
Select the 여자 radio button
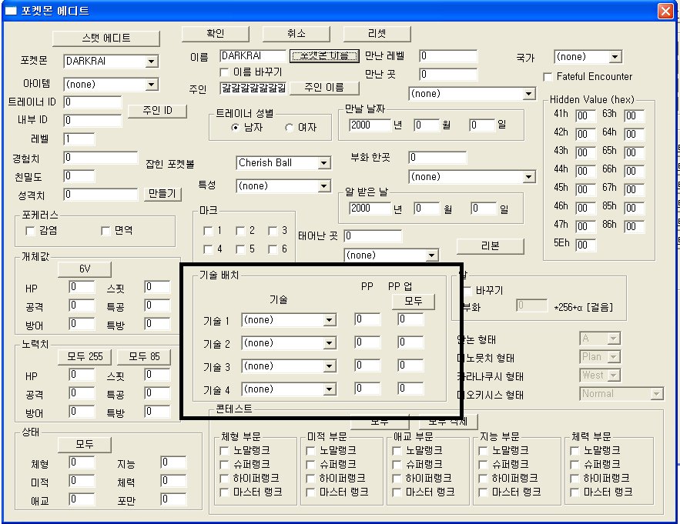290,128
